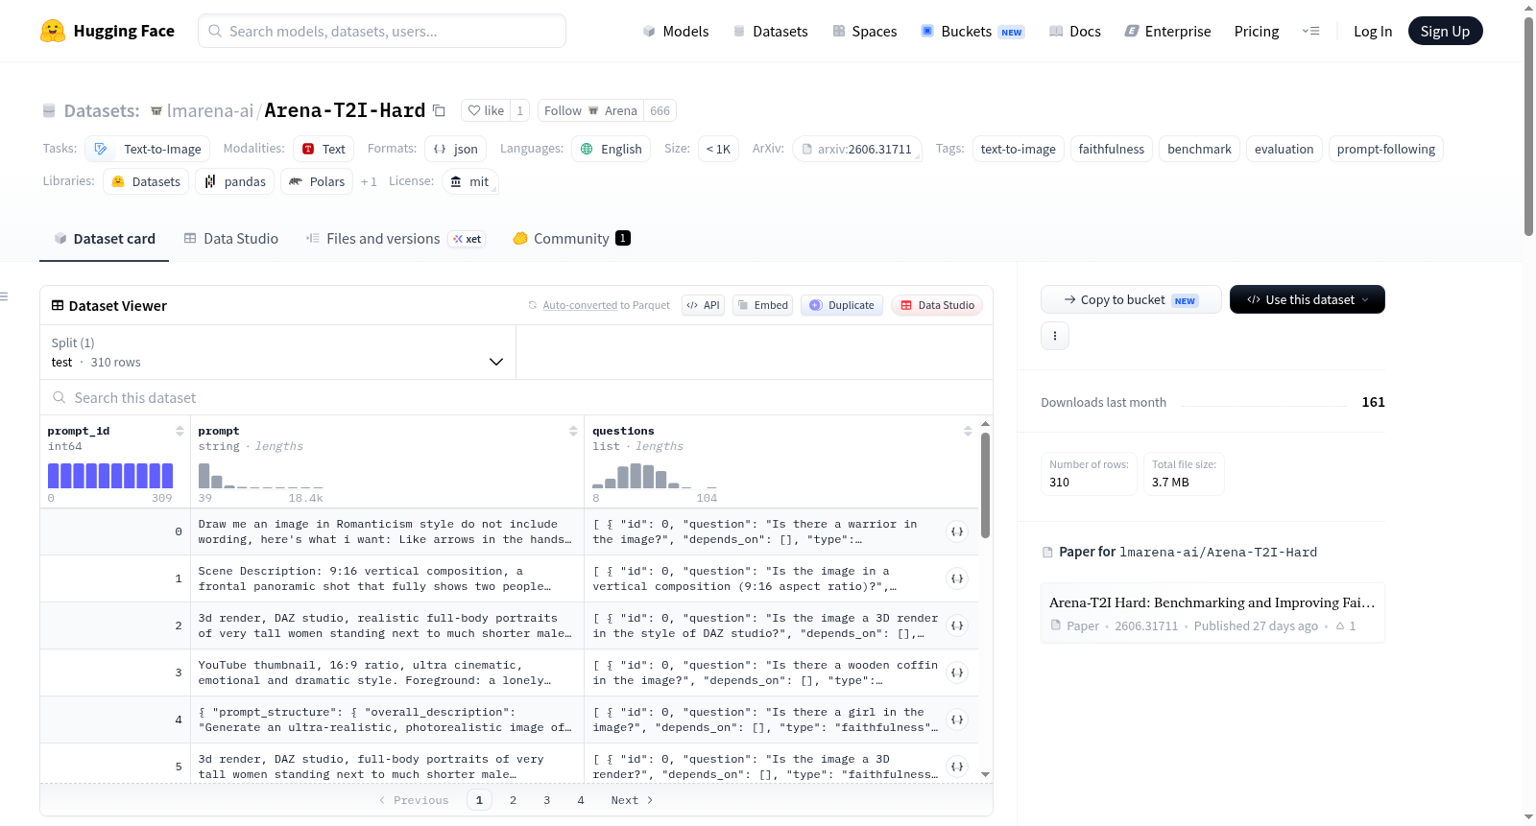Image resolution: width=1536 pixels, height=826 pixels.
Task: Open Data Studio from the viewer header
Action: [x=937, y=305]
